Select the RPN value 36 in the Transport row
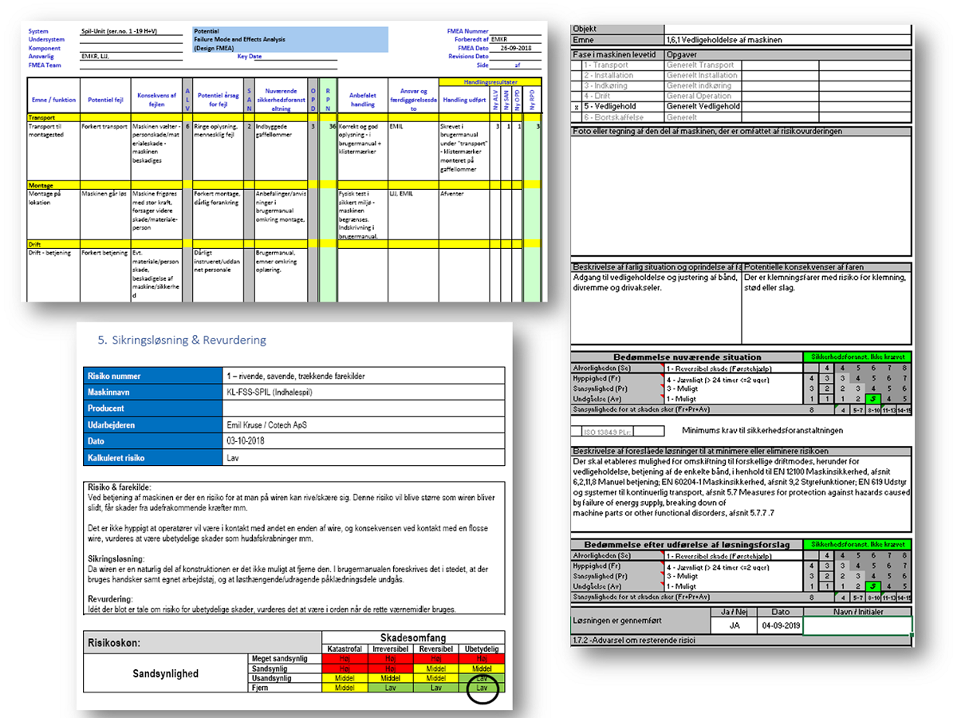 click(x=332, y=126)
